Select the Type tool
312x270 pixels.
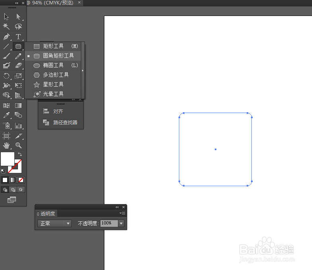pos(18,37)
